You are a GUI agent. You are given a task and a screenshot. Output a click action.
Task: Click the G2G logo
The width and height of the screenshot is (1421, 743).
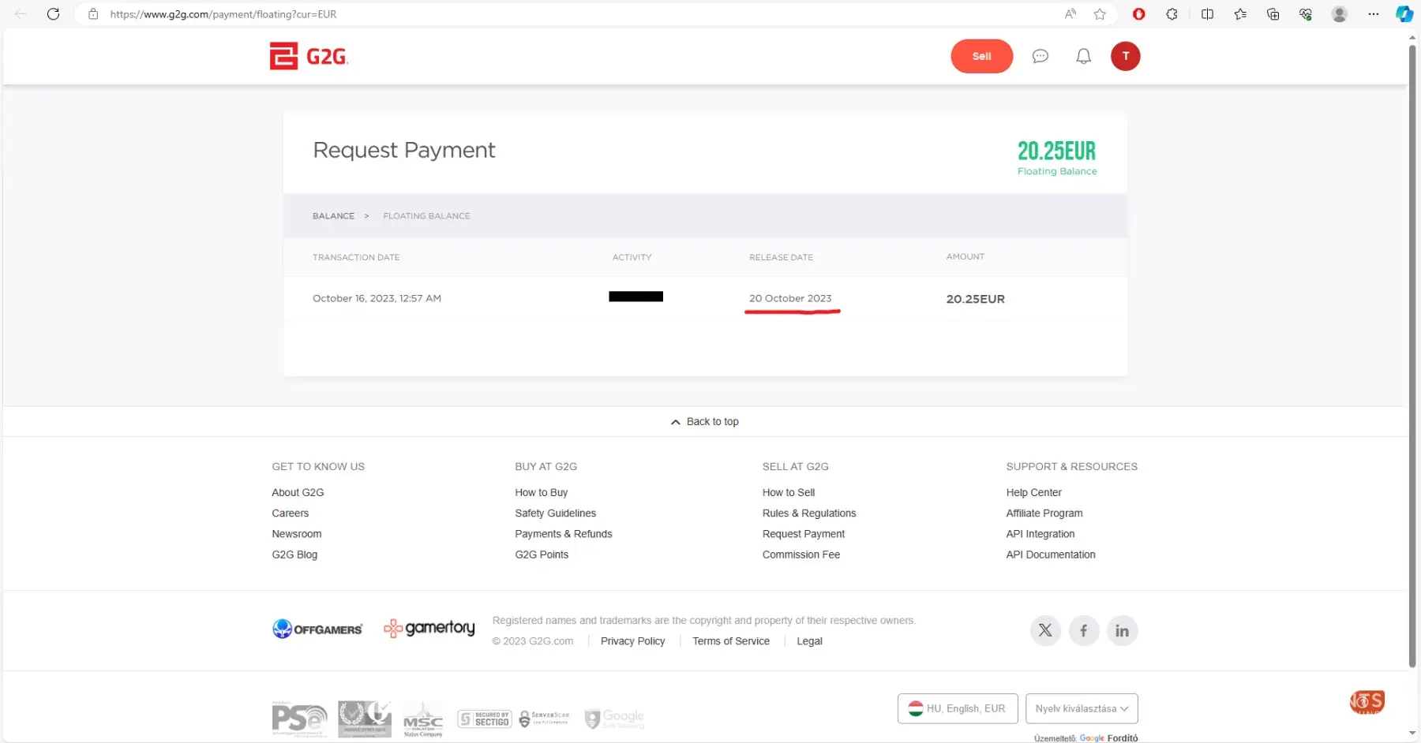click(309, 56)
